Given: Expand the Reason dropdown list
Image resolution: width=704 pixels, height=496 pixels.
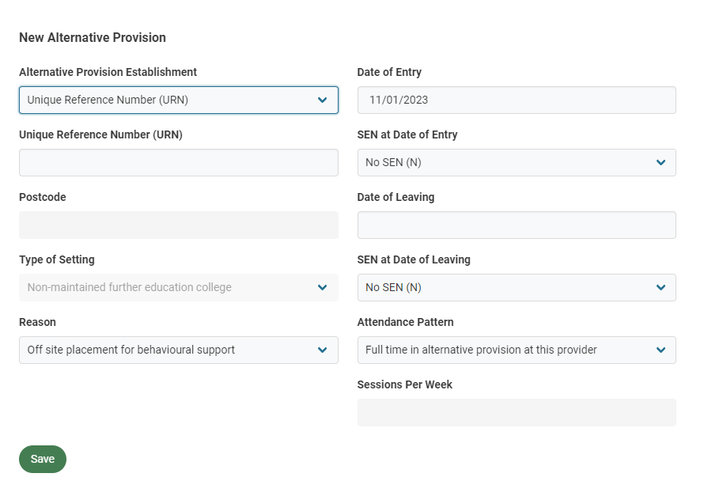Looking at the screenshot, I should 178,350.
